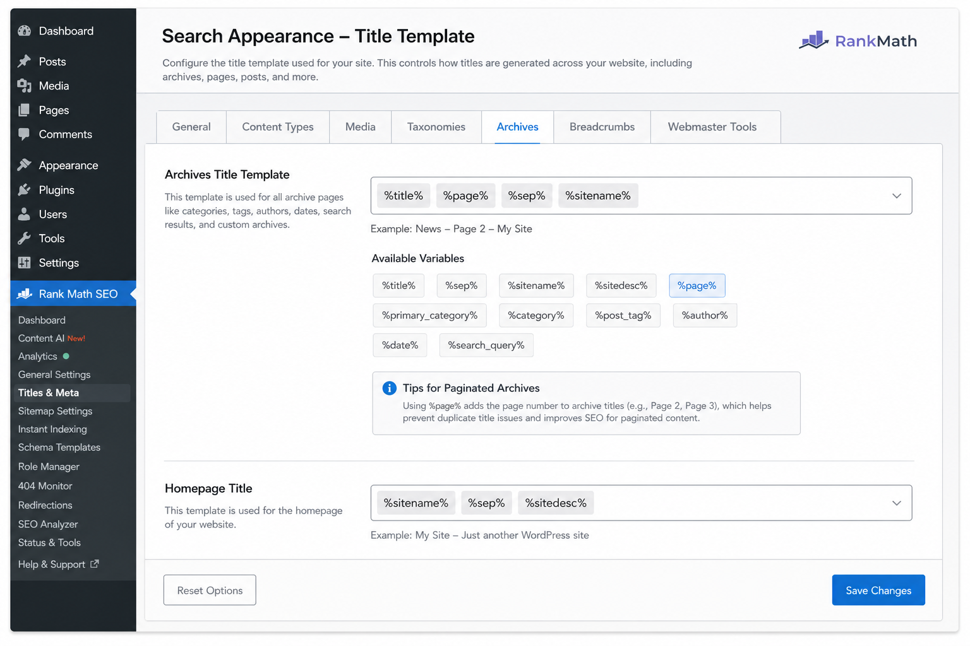Viewport: 970px width, 646px height.
Task: Open Schema Templates submenu item
Action: [59, 447]
